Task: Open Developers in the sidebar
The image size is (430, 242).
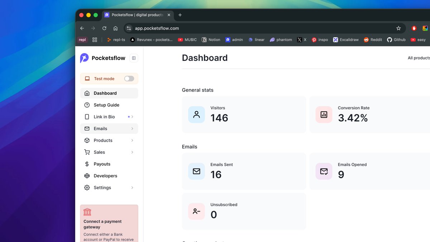Action: pyautogui.click(x=109, y=176)
